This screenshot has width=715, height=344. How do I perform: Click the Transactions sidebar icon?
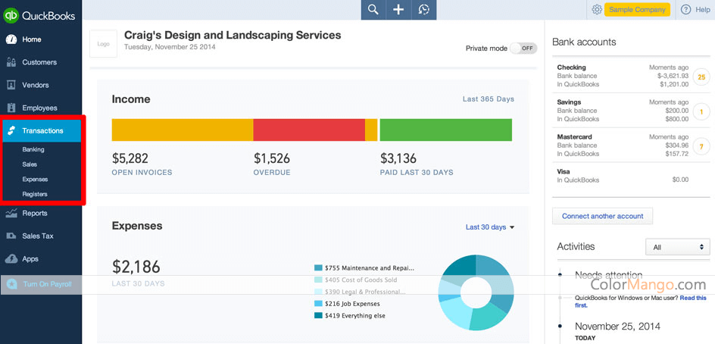(11, 131)
